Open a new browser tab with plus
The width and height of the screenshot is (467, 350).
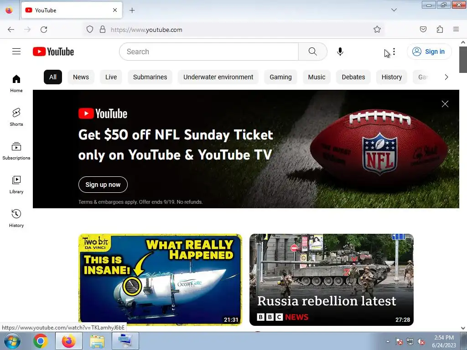132,10
